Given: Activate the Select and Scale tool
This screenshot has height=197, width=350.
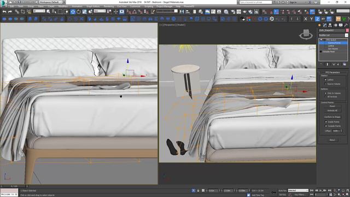Looking at the screenshot, I should tap(85, 11).
